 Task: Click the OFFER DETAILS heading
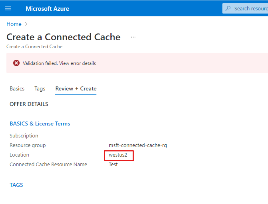coord(29,104)
